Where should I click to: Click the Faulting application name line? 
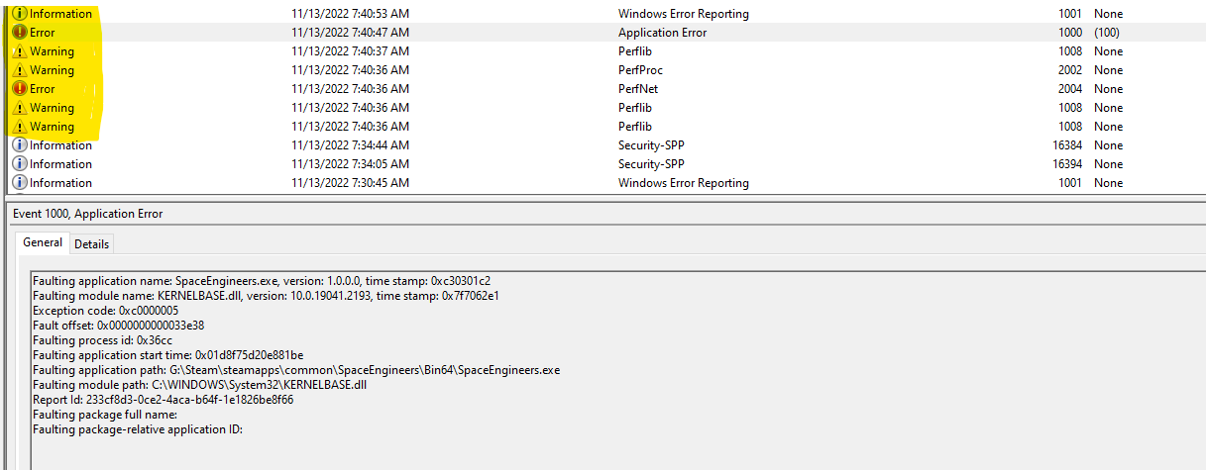pyautogui.click(x=262, y=281)
